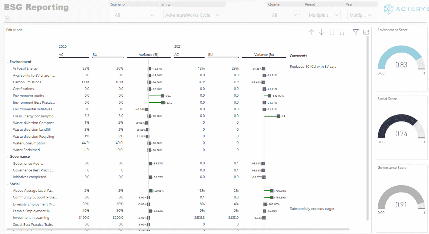Open the Period multiple selections dropdown

[323, 15]
